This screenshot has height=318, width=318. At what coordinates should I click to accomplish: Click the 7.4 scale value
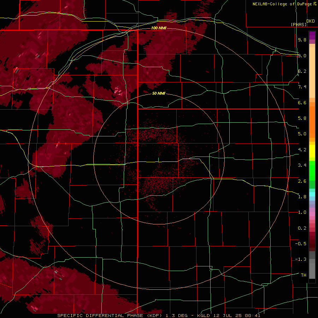[x=302, y=87]
